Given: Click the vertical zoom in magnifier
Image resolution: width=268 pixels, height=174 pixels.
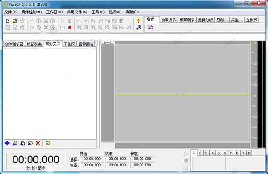Looking at the screenshot, I should tap(93, 27).
